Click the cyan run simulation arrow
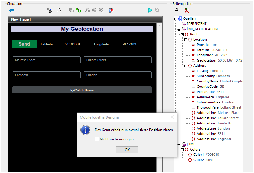 (x=150, y=10)
